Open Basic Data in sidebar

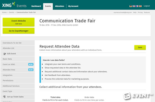[18, 59]
